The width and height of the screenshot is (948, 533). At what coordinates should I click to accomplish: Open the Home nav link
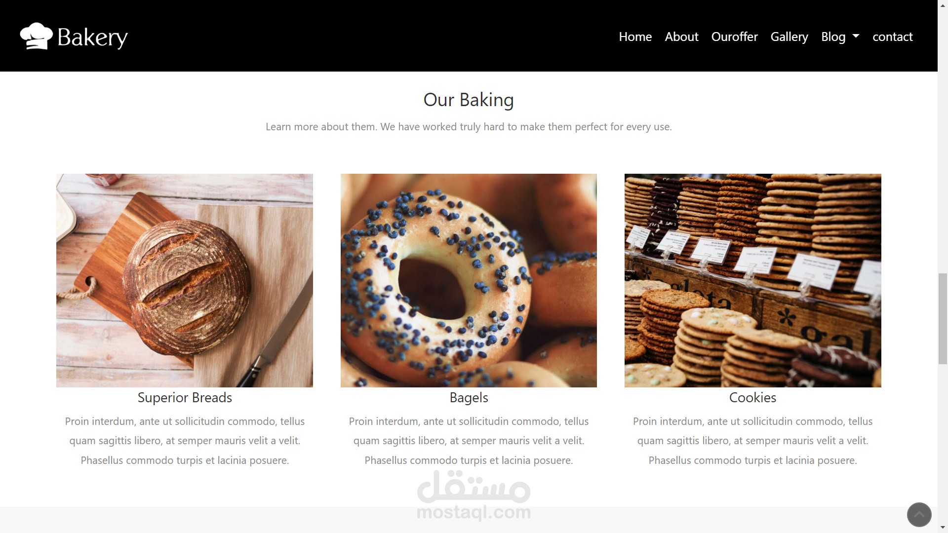(x=635, y=37)
